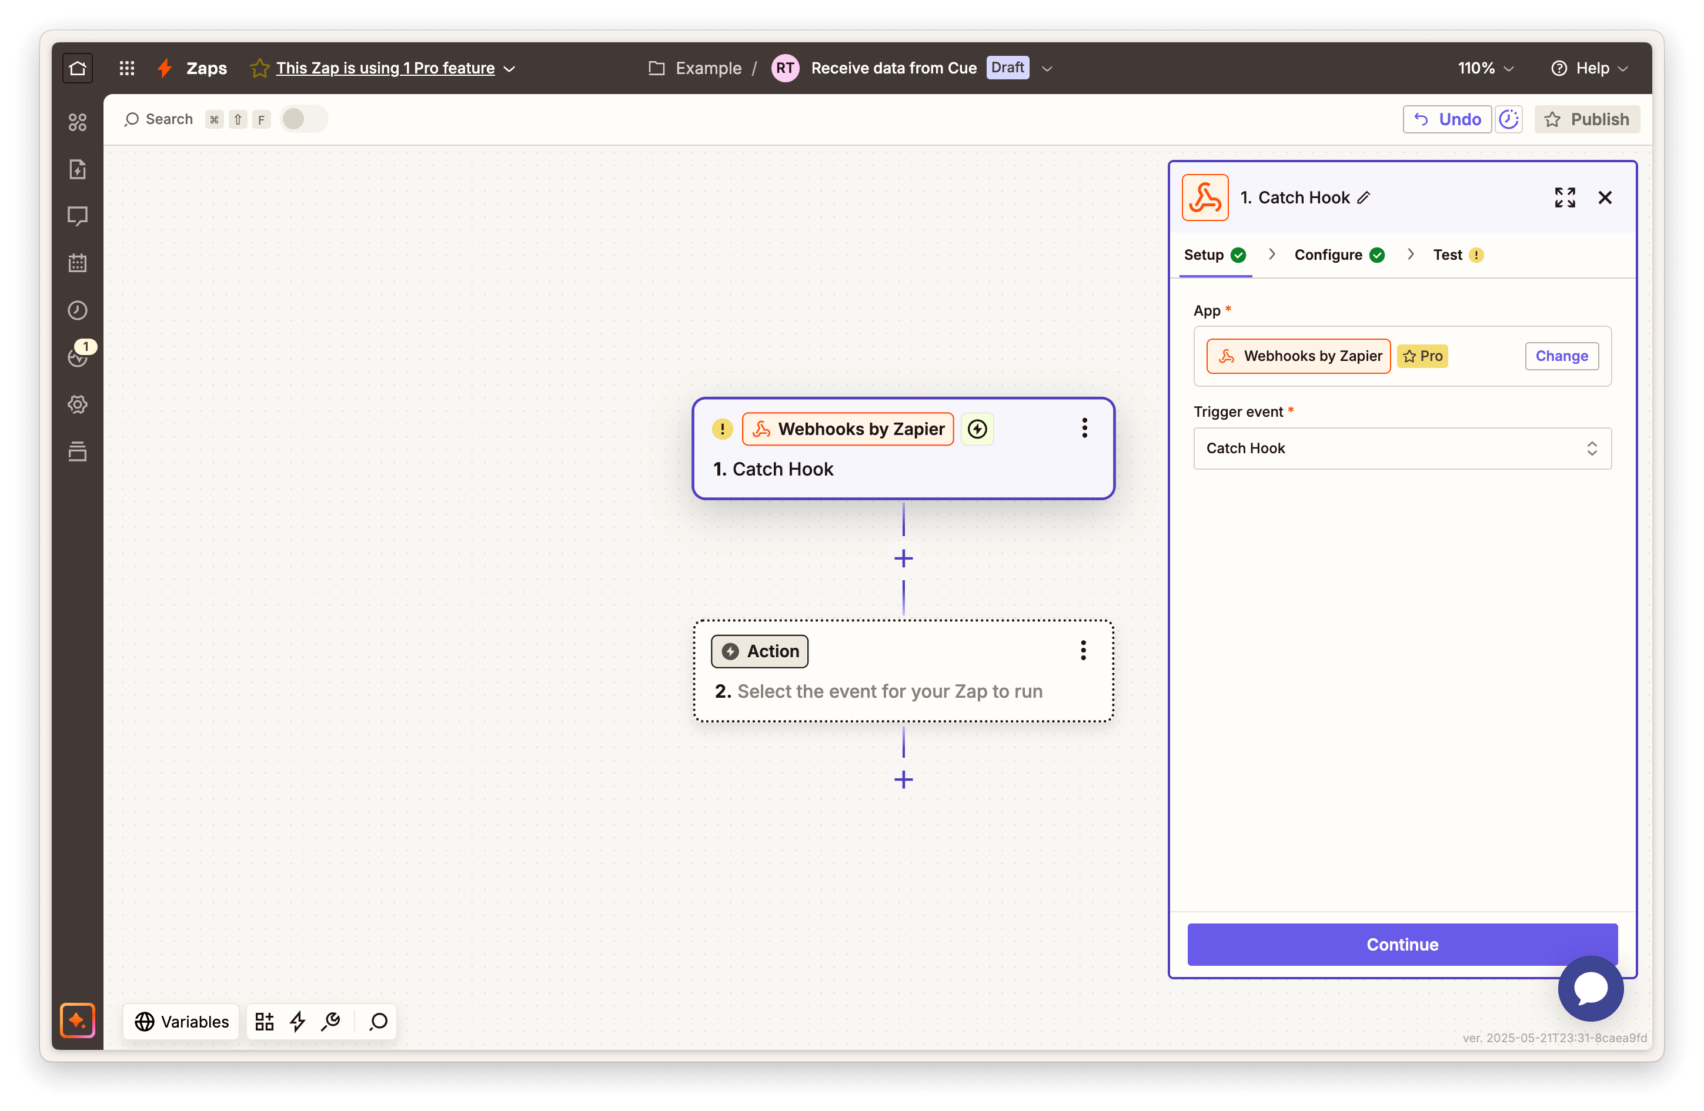The width and height of the screenshot is (1704, 1111).
Task: Click the Webhooks icon in panel header
Action: pyautogui.click(x=1205, y=198)
